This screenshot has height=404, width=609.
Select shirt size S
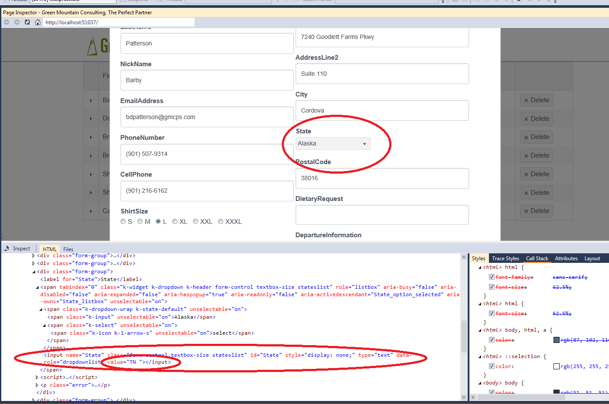point(123,221)
